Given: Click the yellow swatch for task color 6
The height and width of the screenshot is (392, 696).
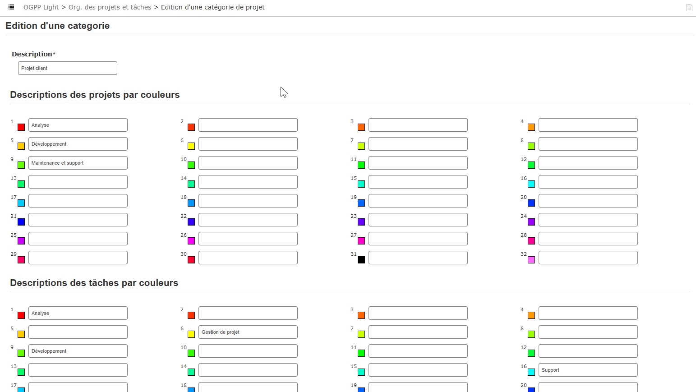Looking at the screenshot, I should click(191, 334).
